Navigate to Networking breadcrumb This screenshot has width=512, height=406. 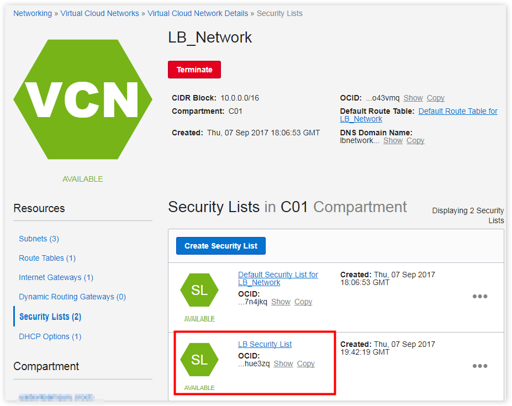pos(33,13)
